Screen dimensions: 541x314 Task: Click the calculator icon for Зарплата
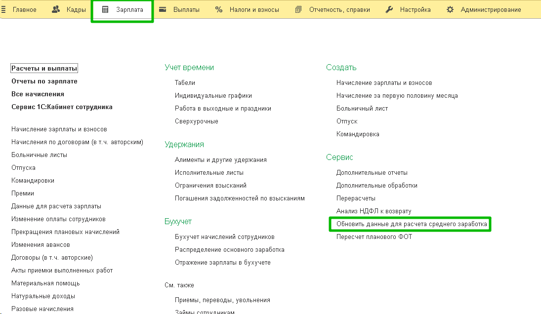pos(105,9)
